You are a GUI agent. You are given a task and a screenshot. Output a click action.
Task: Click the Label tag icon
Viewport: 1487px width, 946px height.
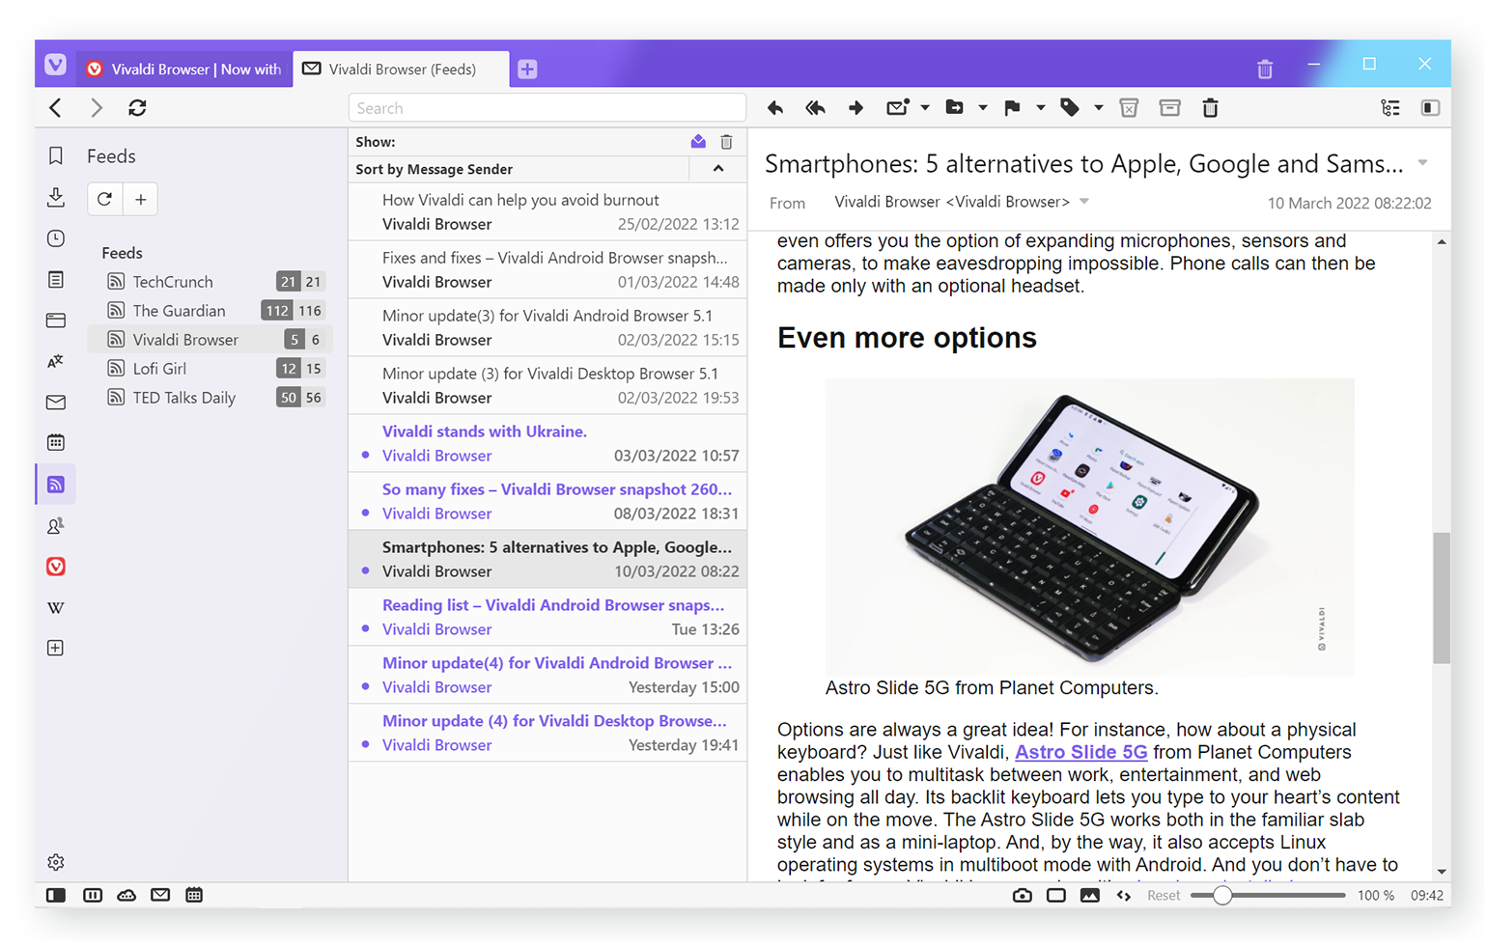click(1070, 108)
